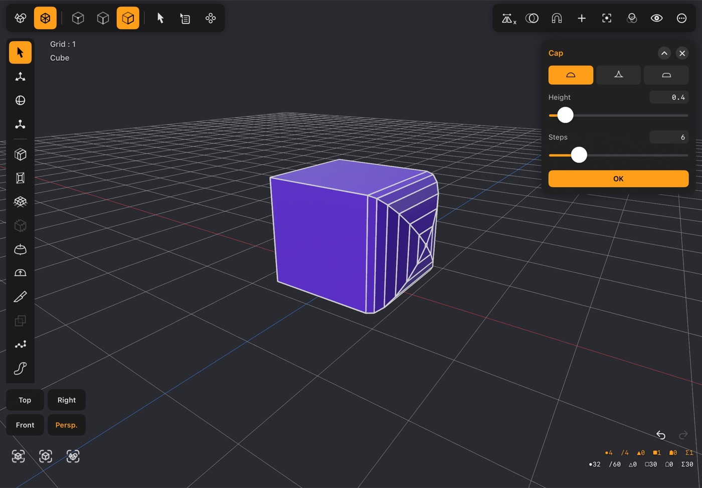Toggle X-axis symmetry mirror

coord(508,19)
